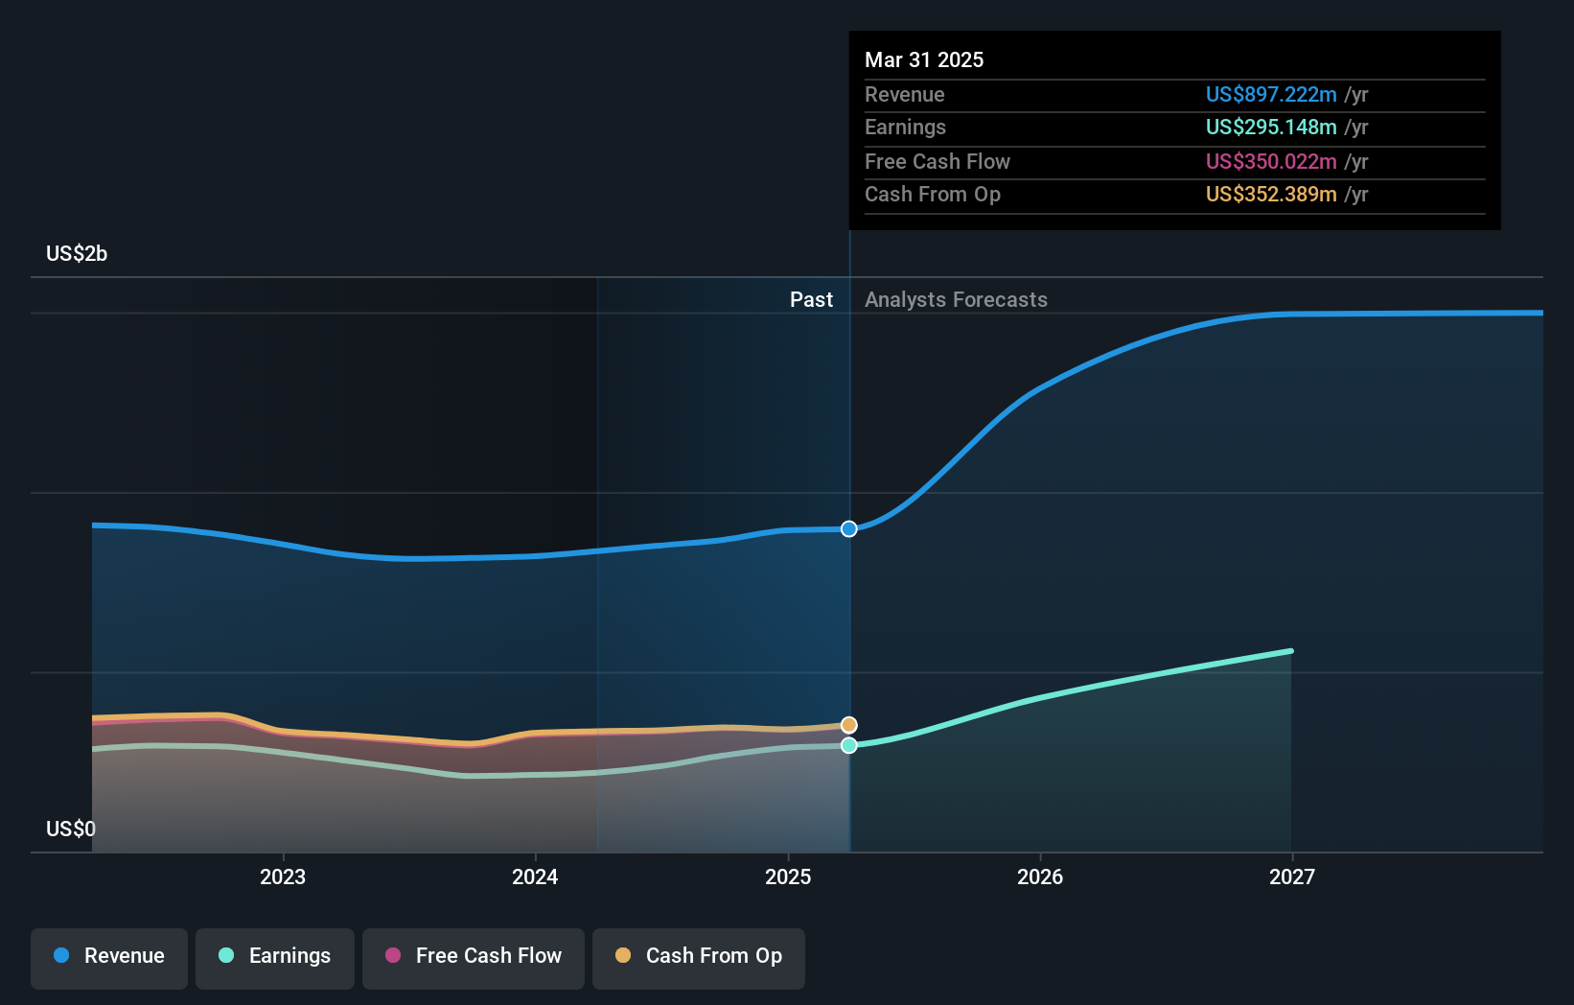Screen dimensions: 1574x1005
Task: Click the blue Revenue data point marker
Action: coord(849,529)
